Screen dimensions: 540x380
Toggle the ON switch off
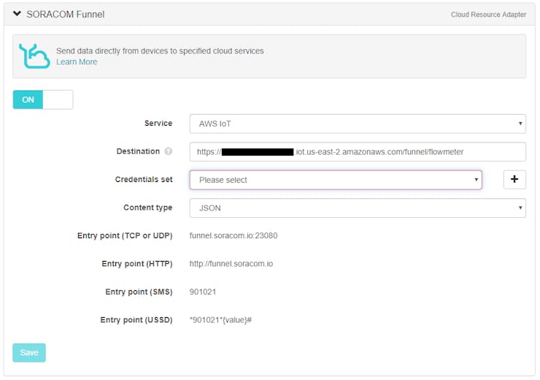[x=28, y=99]
